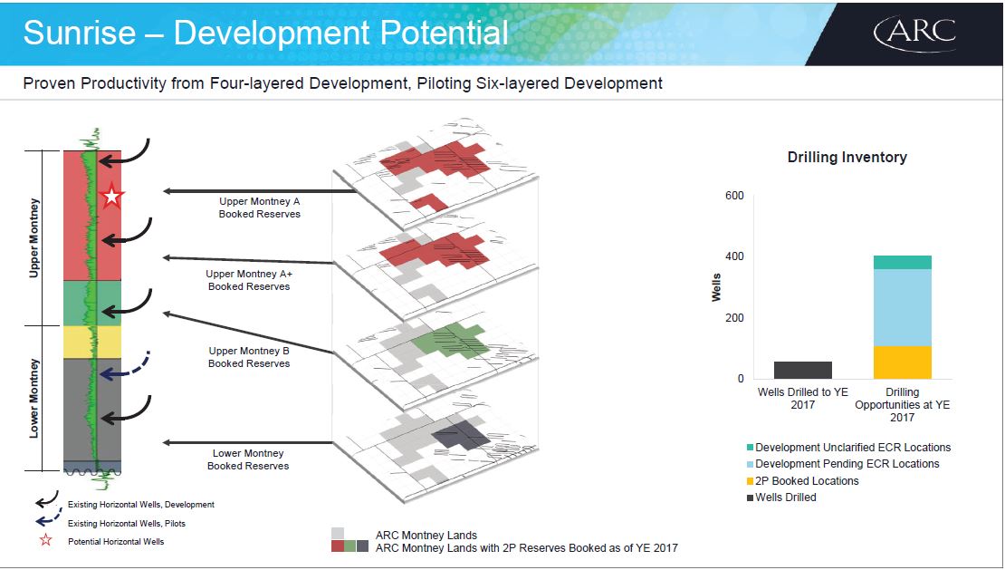The width and height of the screenshot is (1005, 570).
Task: Click 'Development Unclarified ECR Locations' legend text
Action: (x=853, y=448)
